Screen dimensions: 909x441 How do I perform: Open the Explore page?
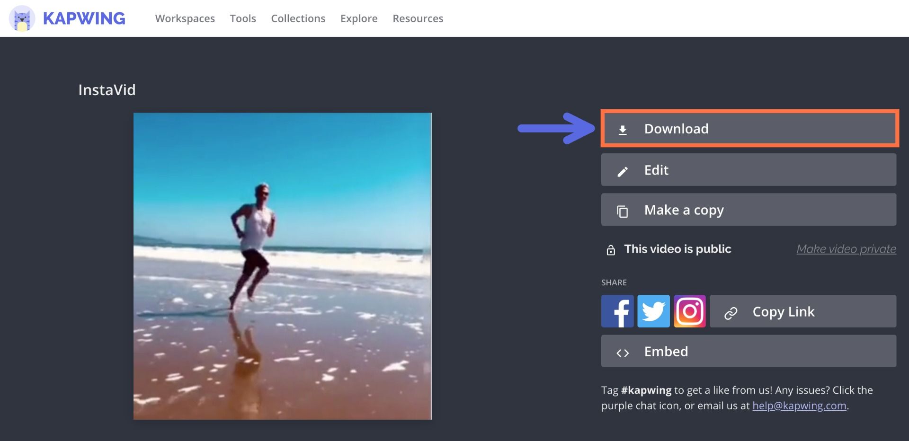(359, 18)
